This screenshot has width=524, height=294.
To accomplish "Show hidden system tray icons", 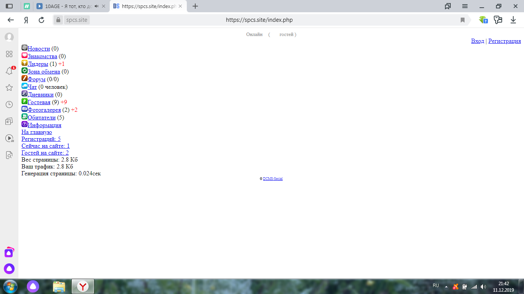I will click(446, 286).
